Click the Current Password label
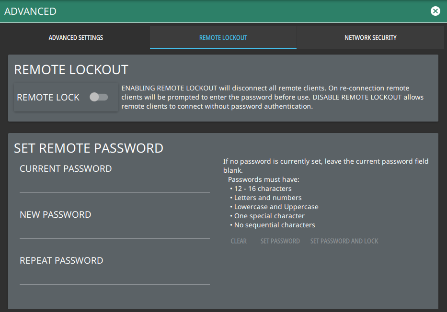This screenshot has height=312, width=447. click(x=66, y=168)
